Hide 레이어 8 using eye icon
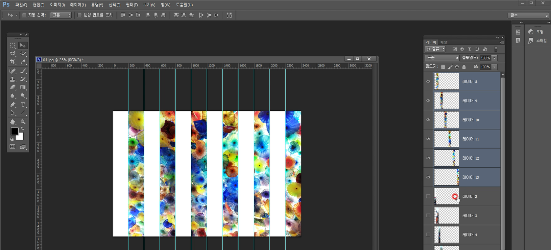The image size is (551, 250). click(x=428, y=82)
